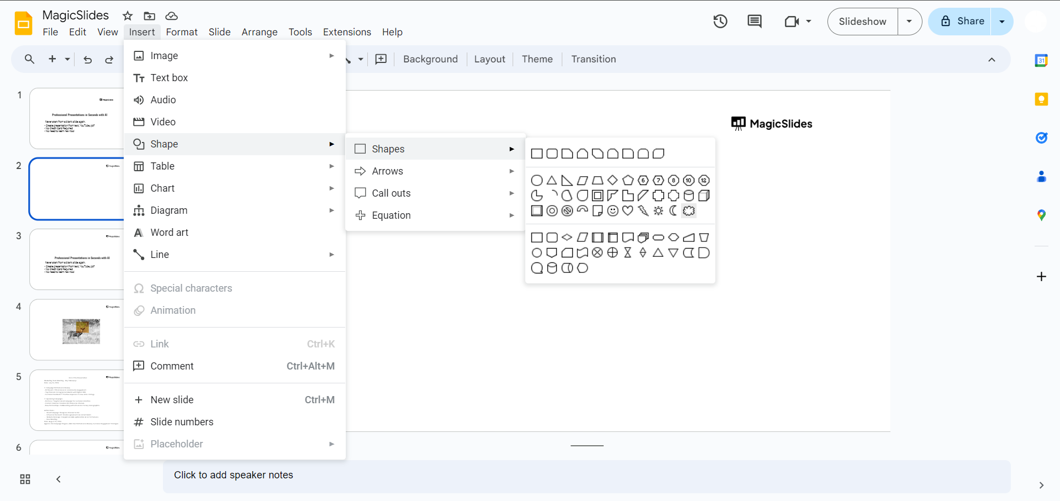The height and width of the screenshot is (501, 1060).
Task: Open the Arrange menu
Action: tap(260, 32)
